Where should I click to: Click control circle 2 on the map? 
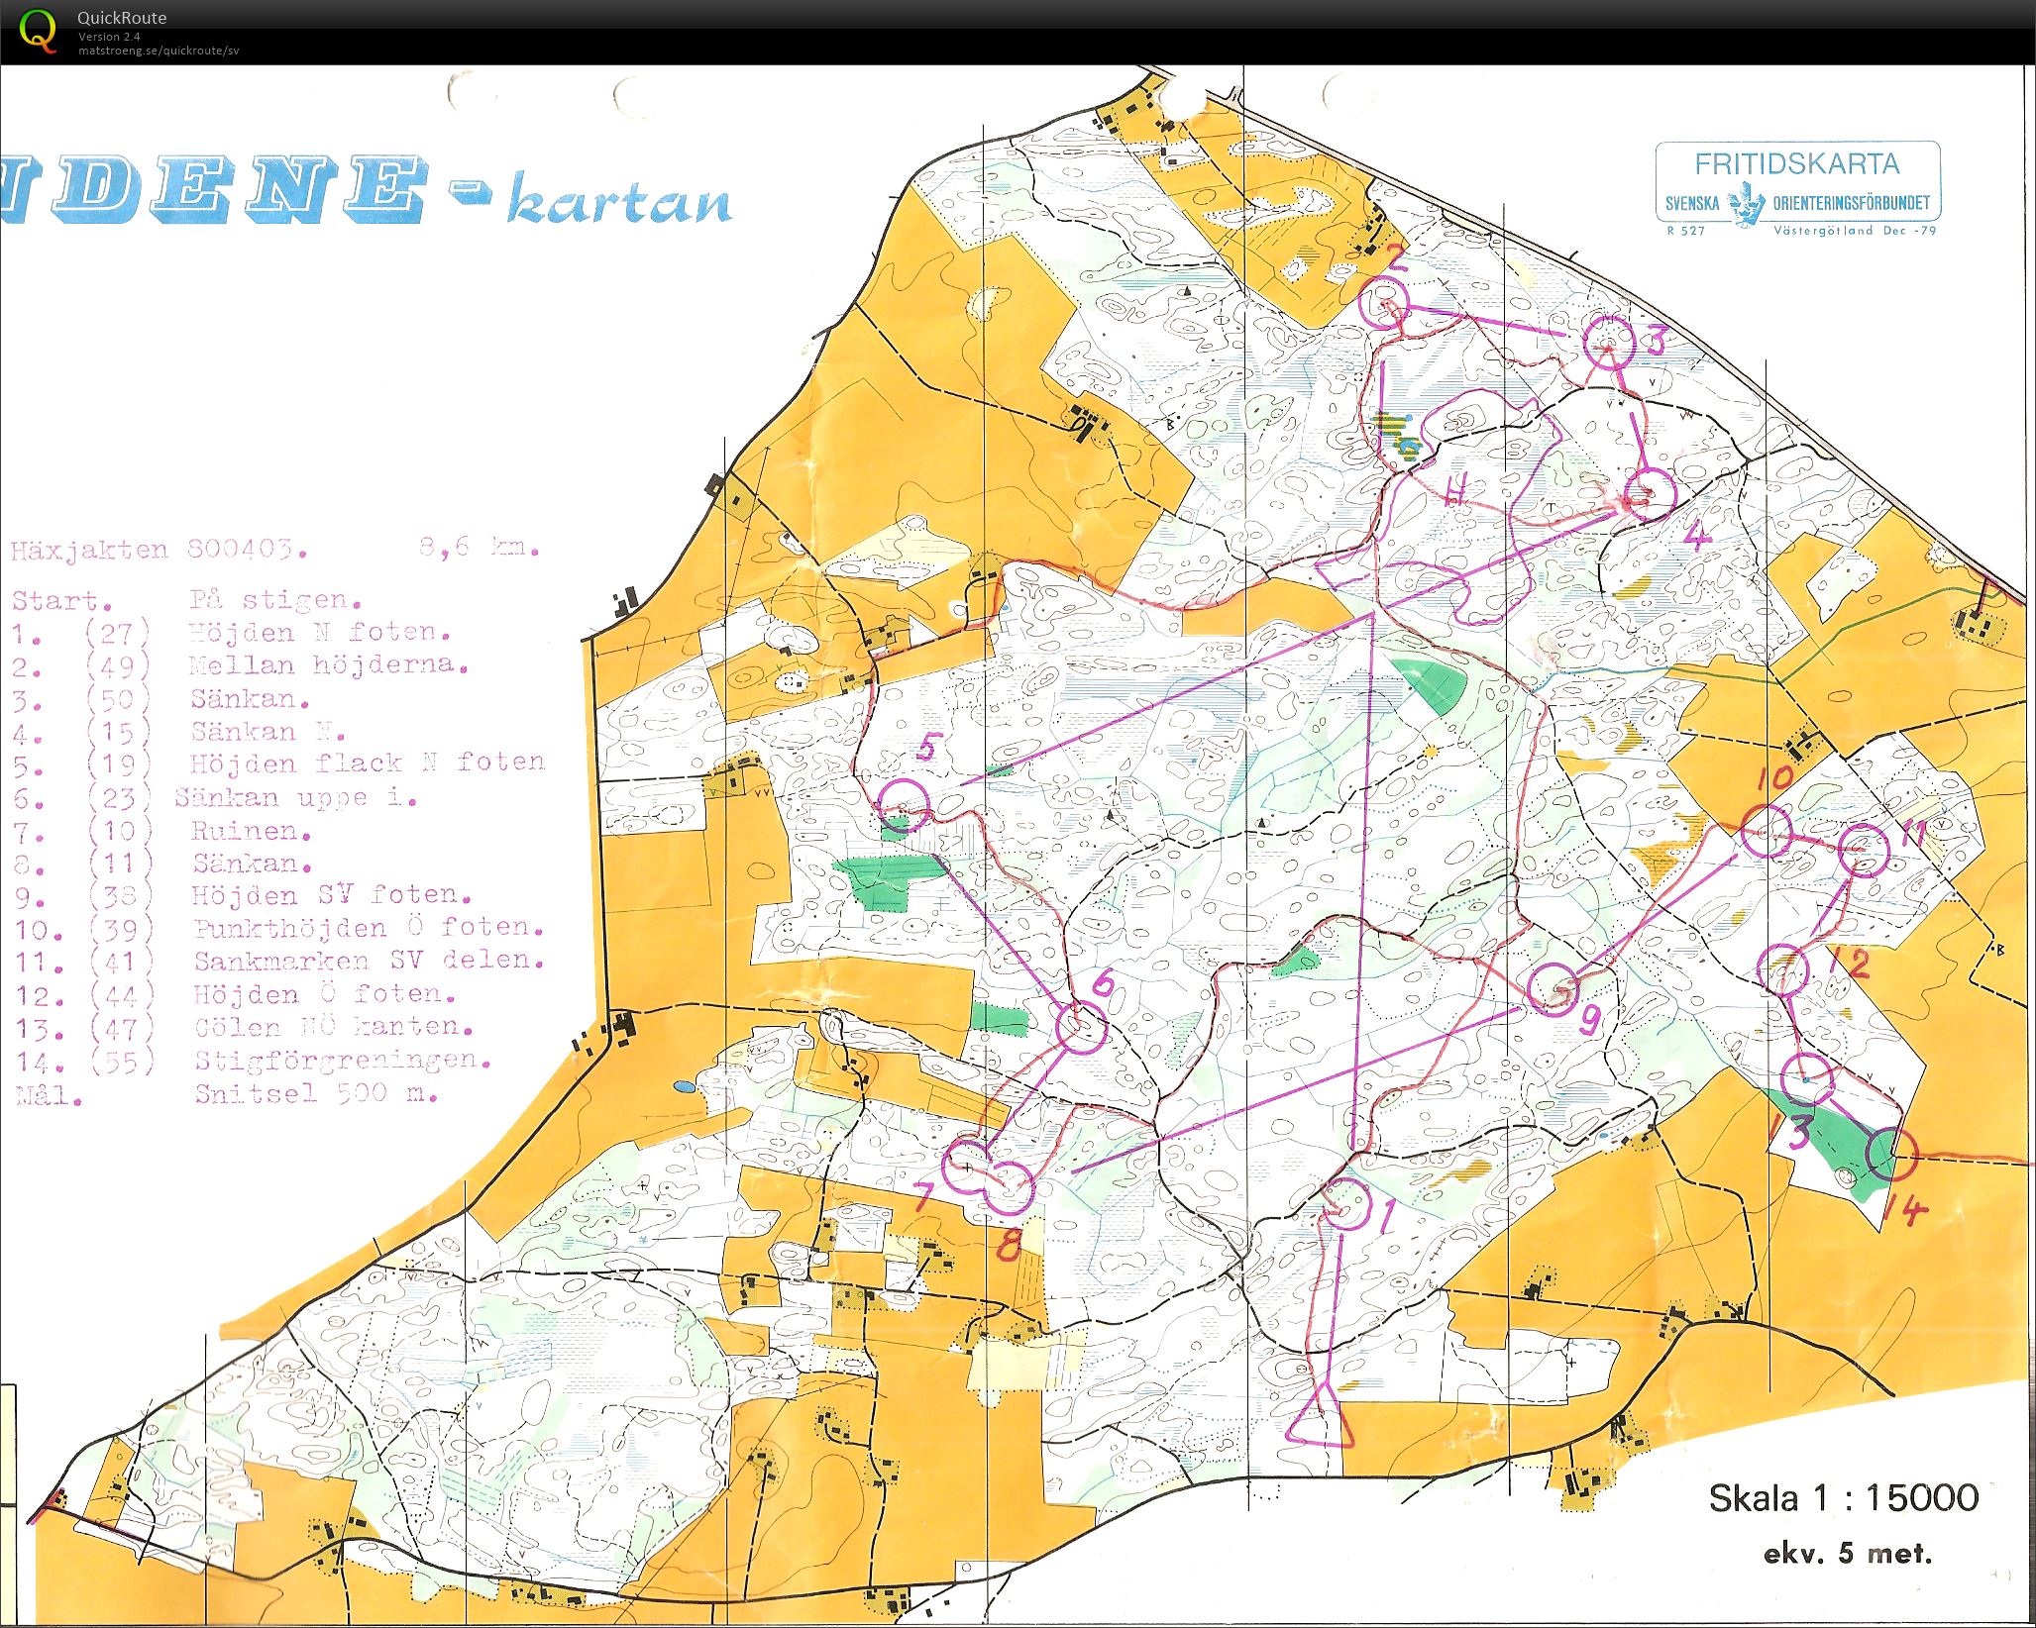(1383, 302)
